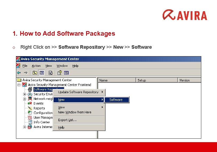Choose Help from the context menu
The height and width of the screenshot is (152, 217).
click(79, 128)
